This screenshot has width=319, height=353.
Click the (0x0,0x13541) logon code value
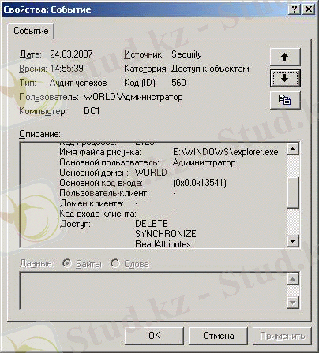tap(200, 183)
